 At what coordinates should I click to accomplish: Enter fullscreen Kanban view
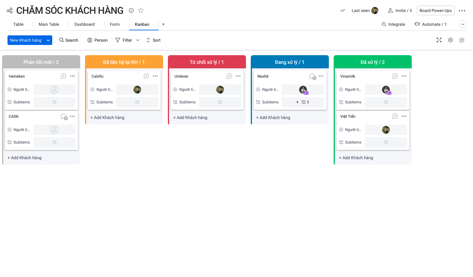[439, 40]
